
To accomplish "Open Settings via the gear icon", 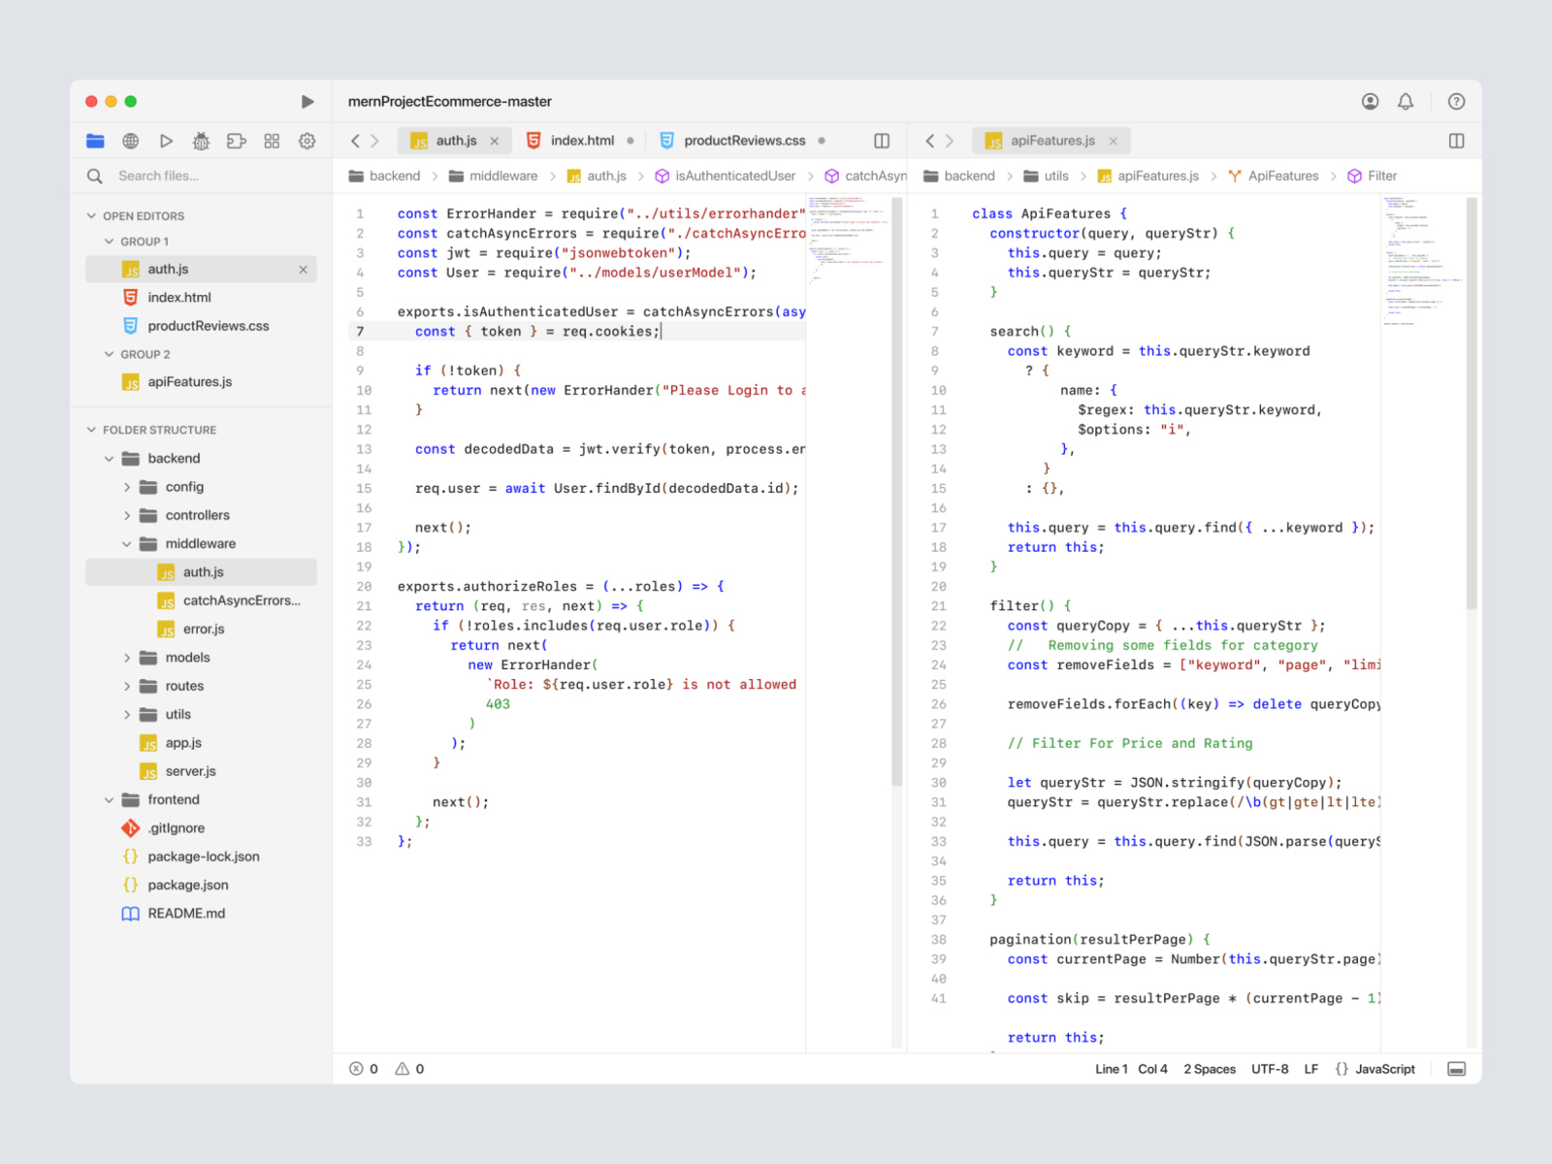I will point(307,141).
